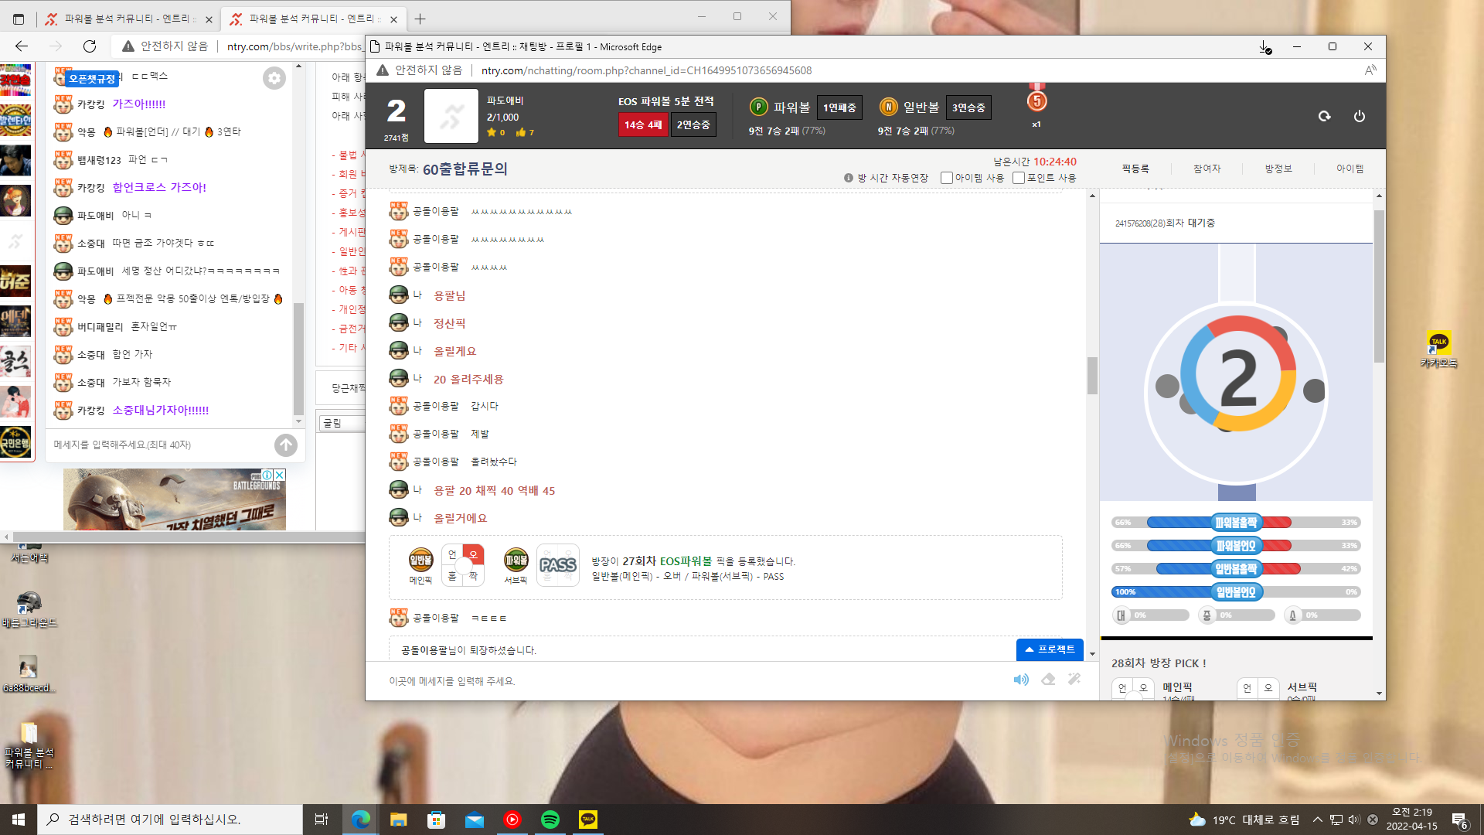The image size is (1484, 835).
Task: Click the 프로젝트 button above chat input
Action: (x=1050, y=649)
